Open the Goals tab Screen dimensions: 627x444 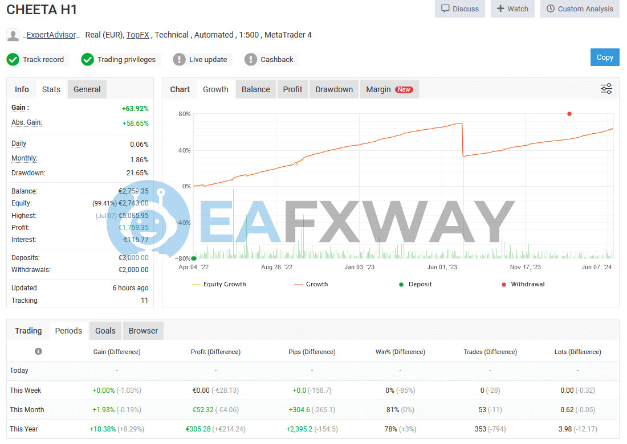[x=105, y=331]
